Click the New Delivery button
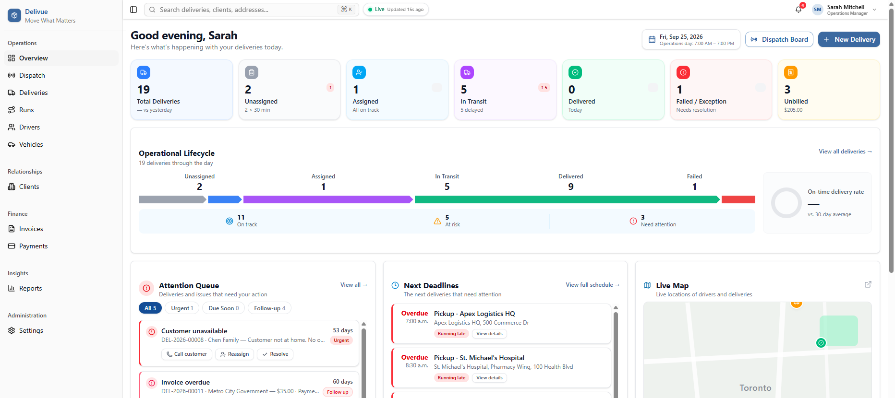The height and width of the screenshot is (398, 895). 849,39
